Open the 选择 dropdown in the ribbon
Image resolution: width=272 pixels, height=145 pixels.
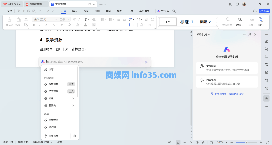point(240,25)
